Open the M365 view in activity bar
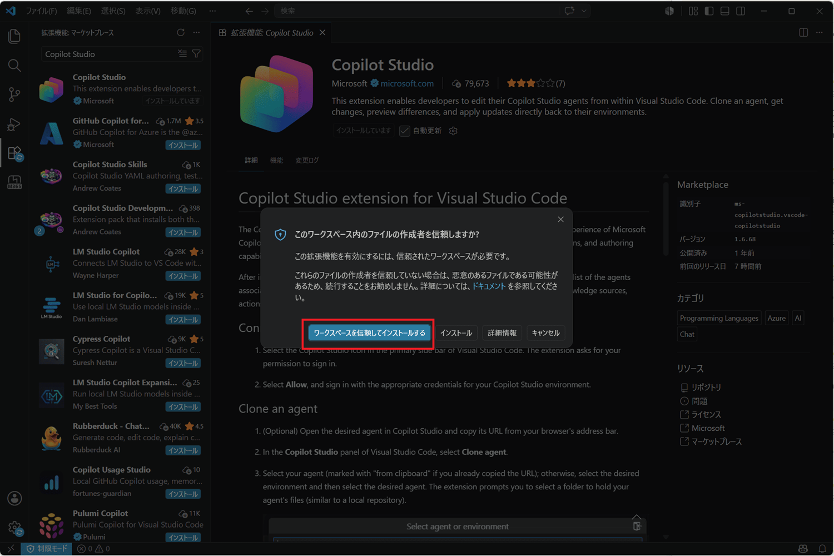 14,182
